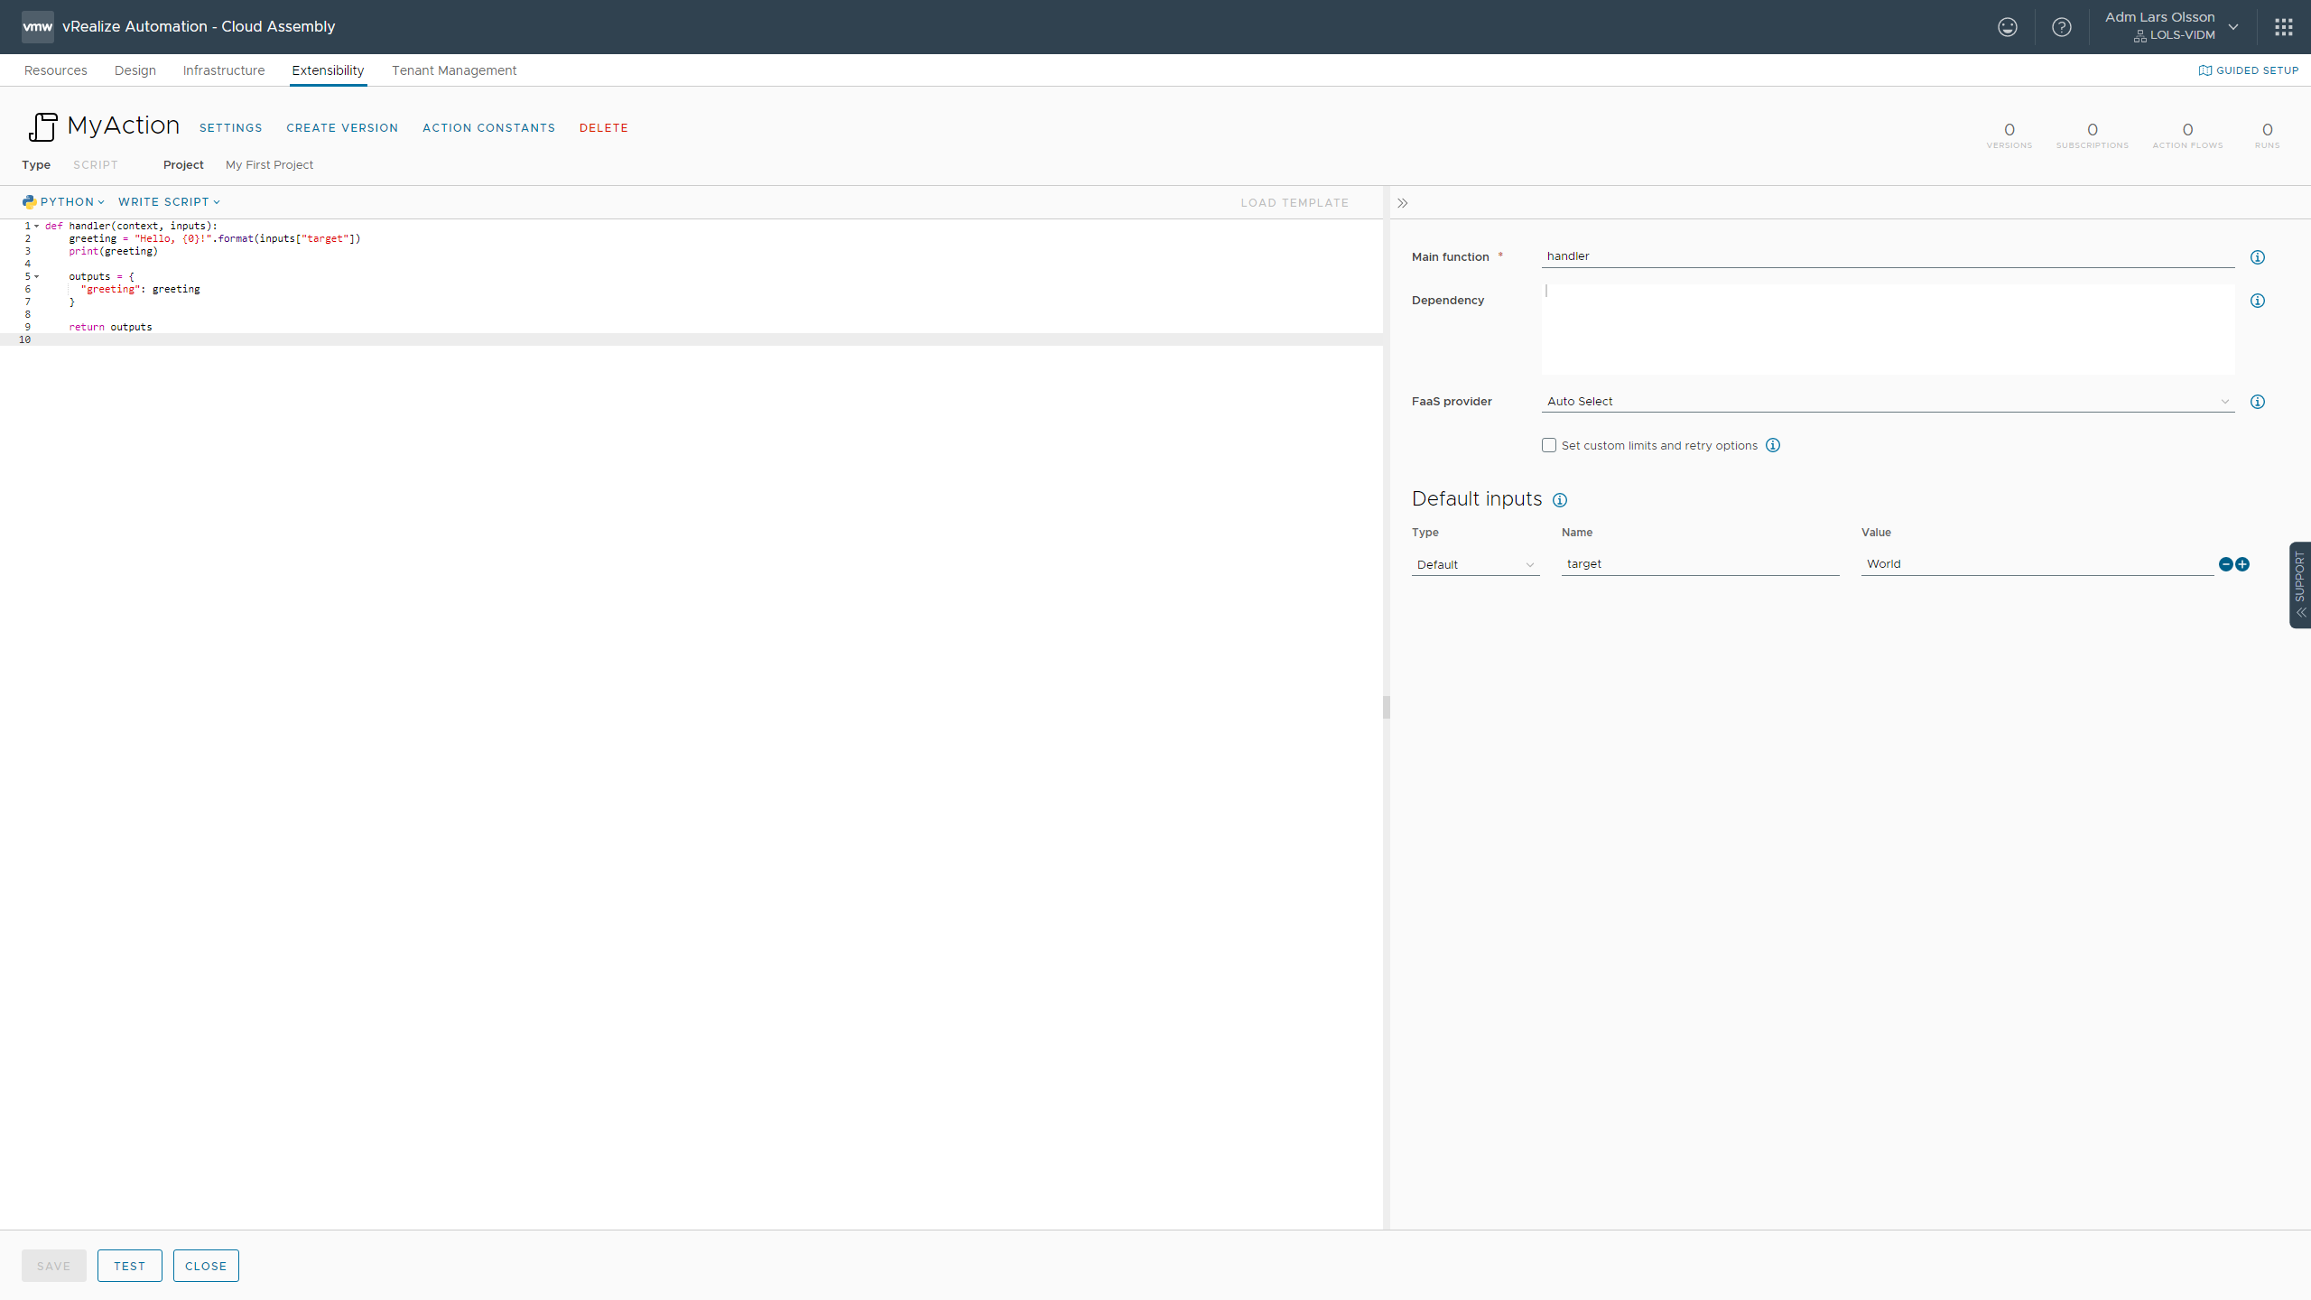Collapse the right panel with double chevron
Image resolution: width=2311 pixels, height=1300 pixels.
[x=1402, y=203]
